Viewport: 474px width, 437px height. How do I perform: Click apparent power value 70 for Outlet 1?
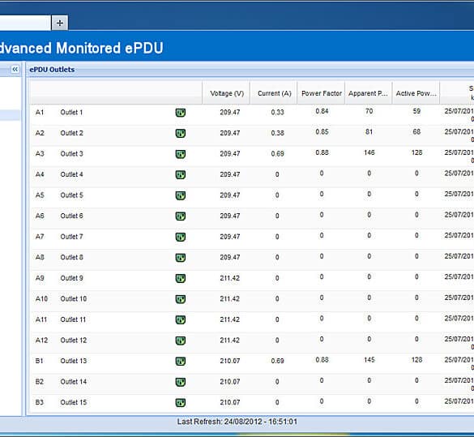tap(369, 111)
